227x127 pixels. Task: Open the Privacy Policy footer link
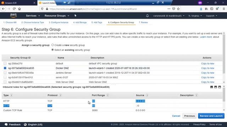199,125
